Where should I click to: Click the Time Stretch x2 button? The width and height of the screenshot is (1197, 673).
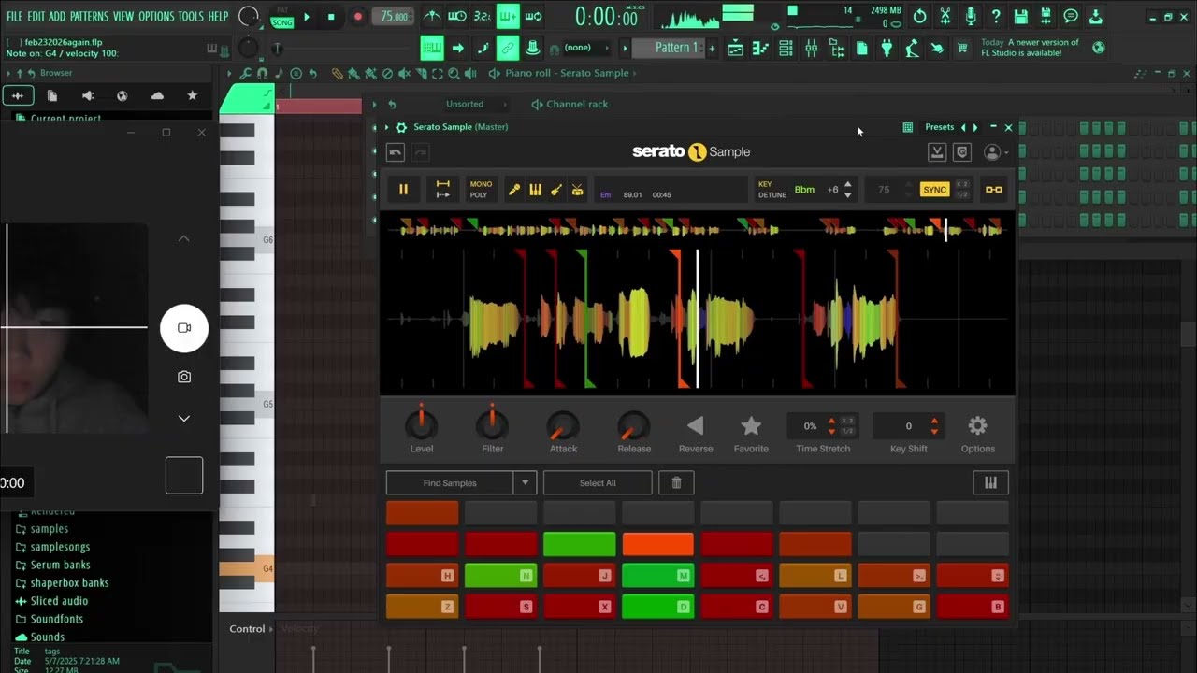coord(847,421)
